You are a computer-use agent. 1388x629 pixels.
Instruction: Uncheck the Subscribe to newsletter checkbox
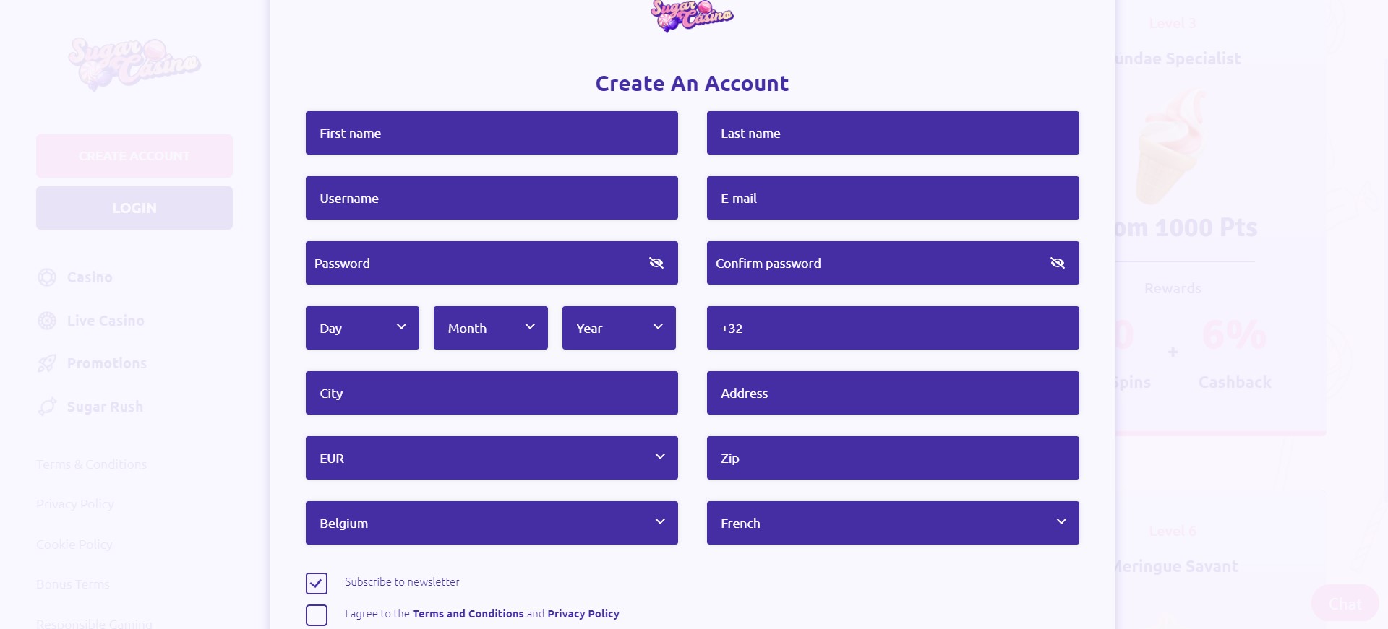[x=317, y=584]
